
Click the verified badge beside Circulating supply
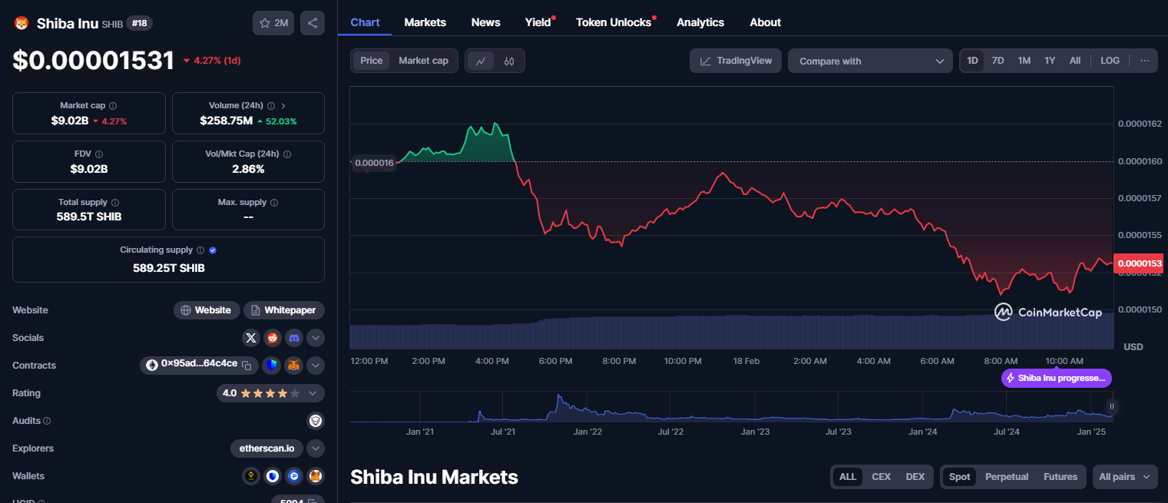tap(213, 250)
